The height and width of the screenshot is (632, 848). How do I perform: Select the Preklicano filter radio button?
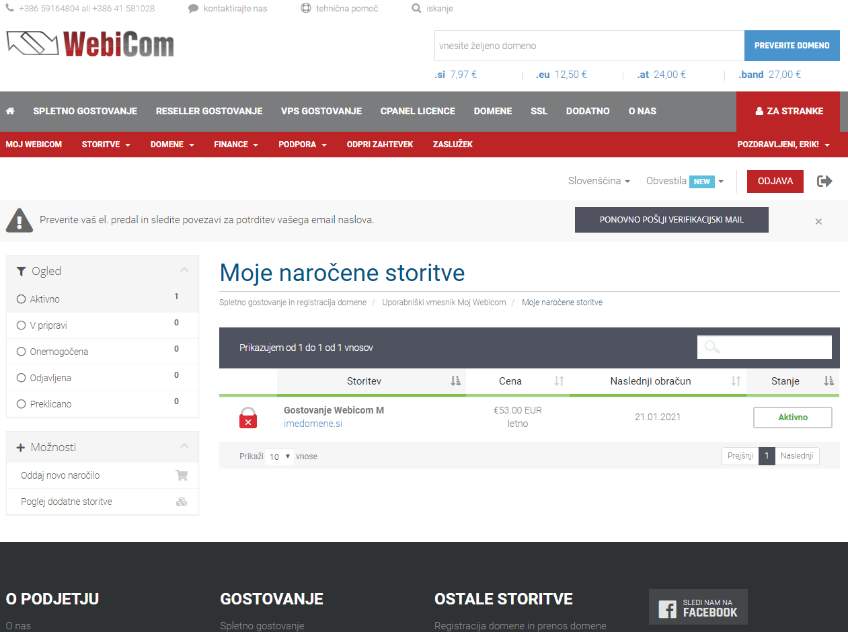(21, 404)
